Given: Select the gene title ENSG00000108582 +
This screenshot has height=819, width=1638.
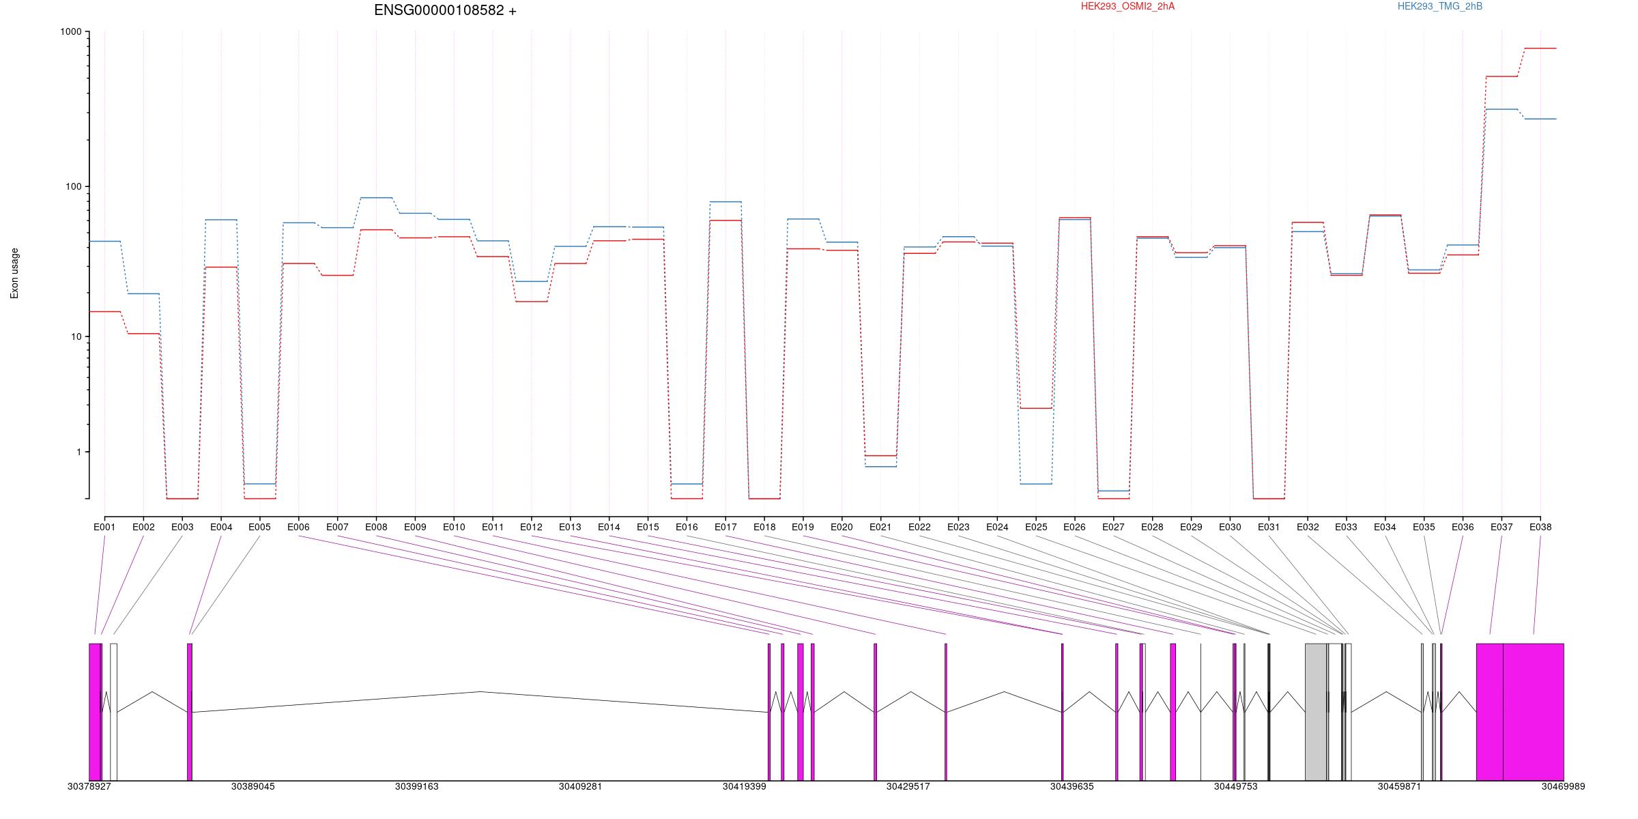Looking at the screenshot, I should pos(445,10).
